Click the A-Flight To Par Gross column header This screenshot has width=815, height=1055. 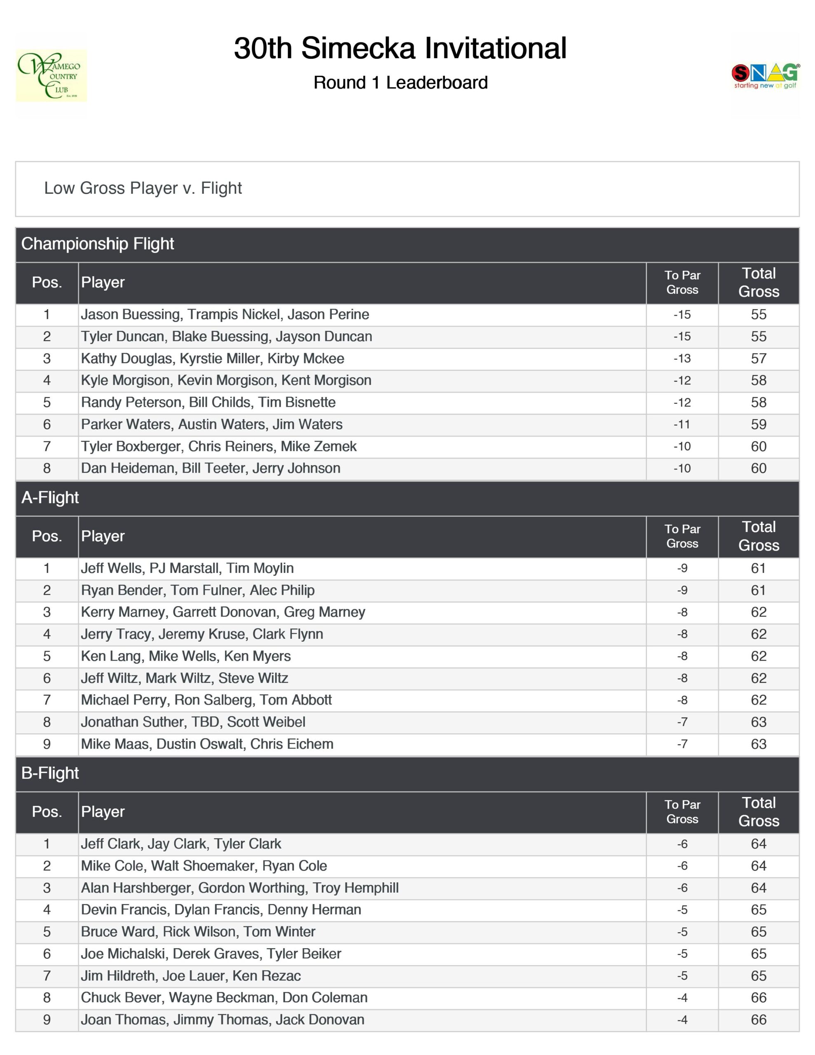(682, 536)
